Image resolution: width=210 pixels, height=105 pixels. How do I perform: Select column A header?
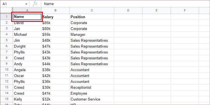[x=27, y=10]
